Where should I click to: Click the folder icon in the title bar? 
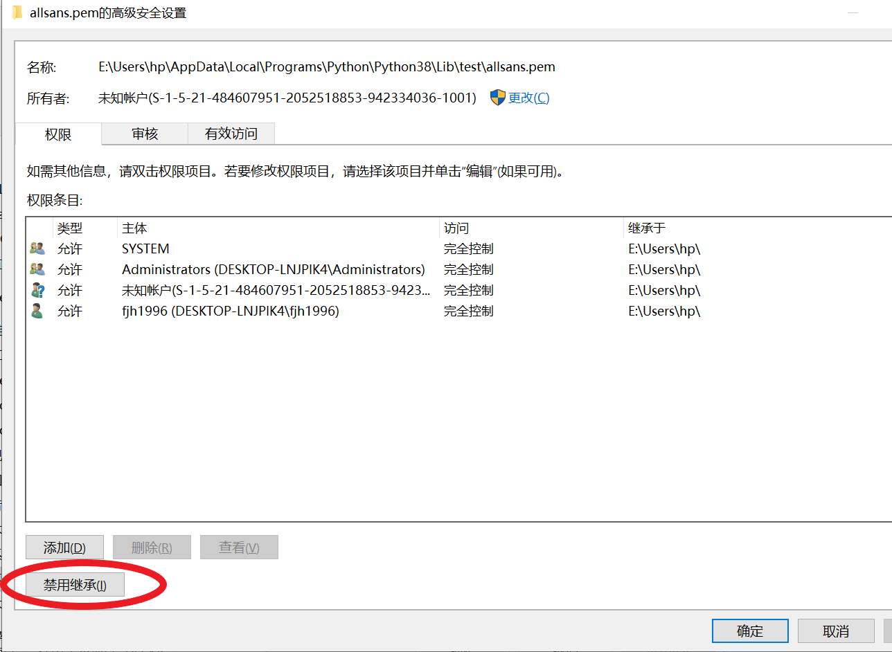pyautogui.click(x=18, y=12)
